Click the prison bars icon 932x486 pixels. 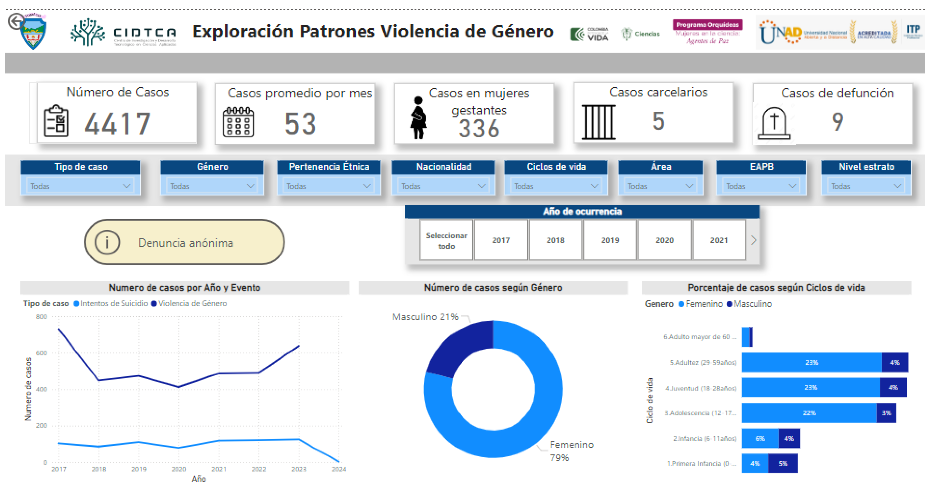[598, 122]
